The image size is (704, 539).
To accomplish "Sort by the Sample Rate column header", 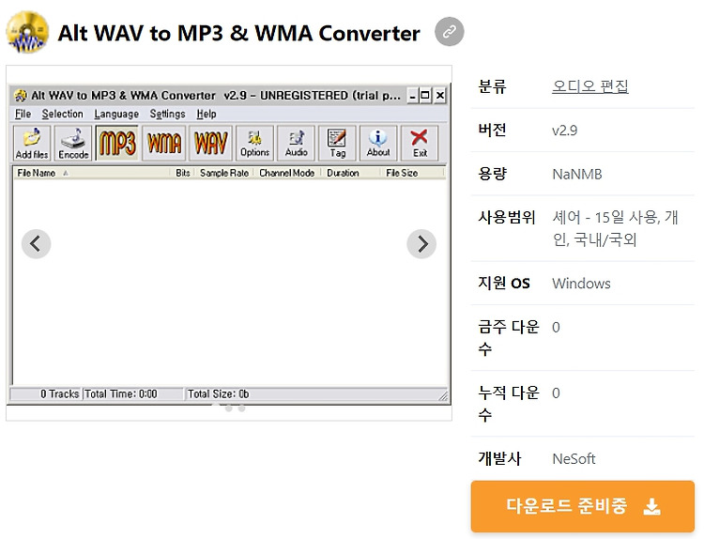I will point(224,173).
